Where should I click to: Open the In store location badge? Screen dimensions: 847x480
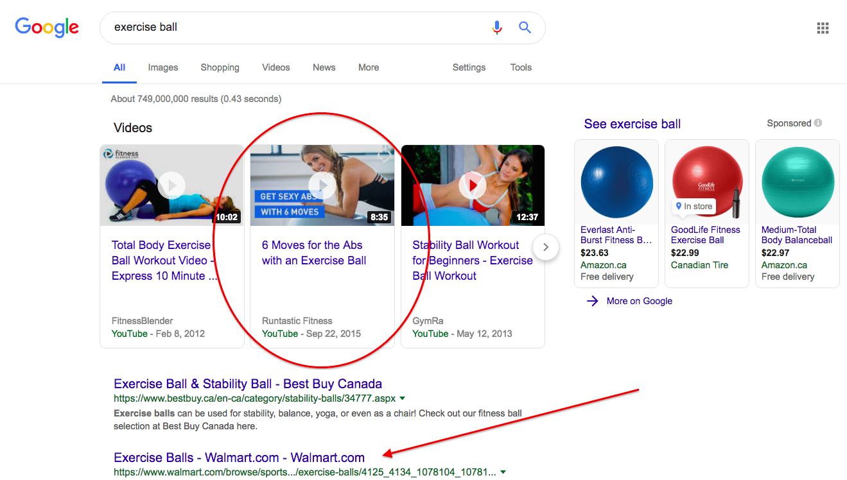[694, 207]
